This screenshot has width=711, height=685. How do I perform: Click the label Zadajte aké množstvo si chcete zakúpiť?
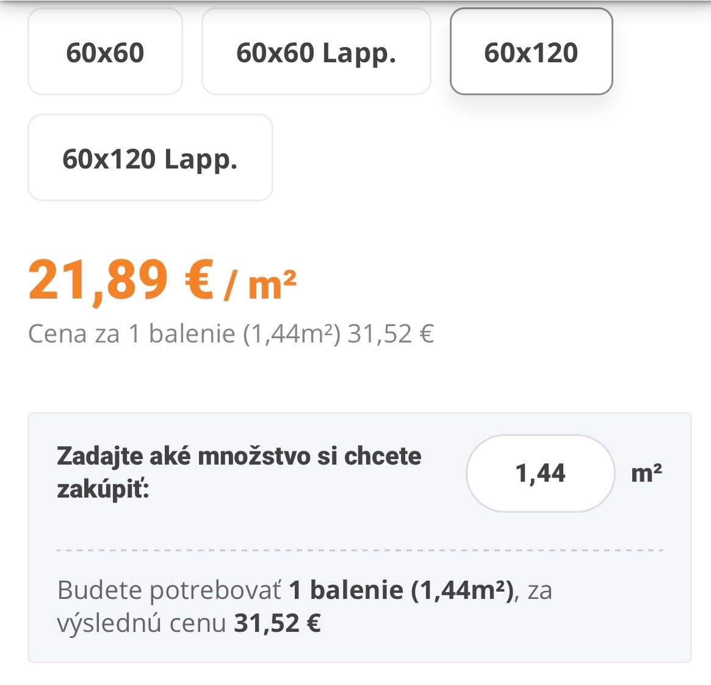pyautogui.click(x=239, y=471)
